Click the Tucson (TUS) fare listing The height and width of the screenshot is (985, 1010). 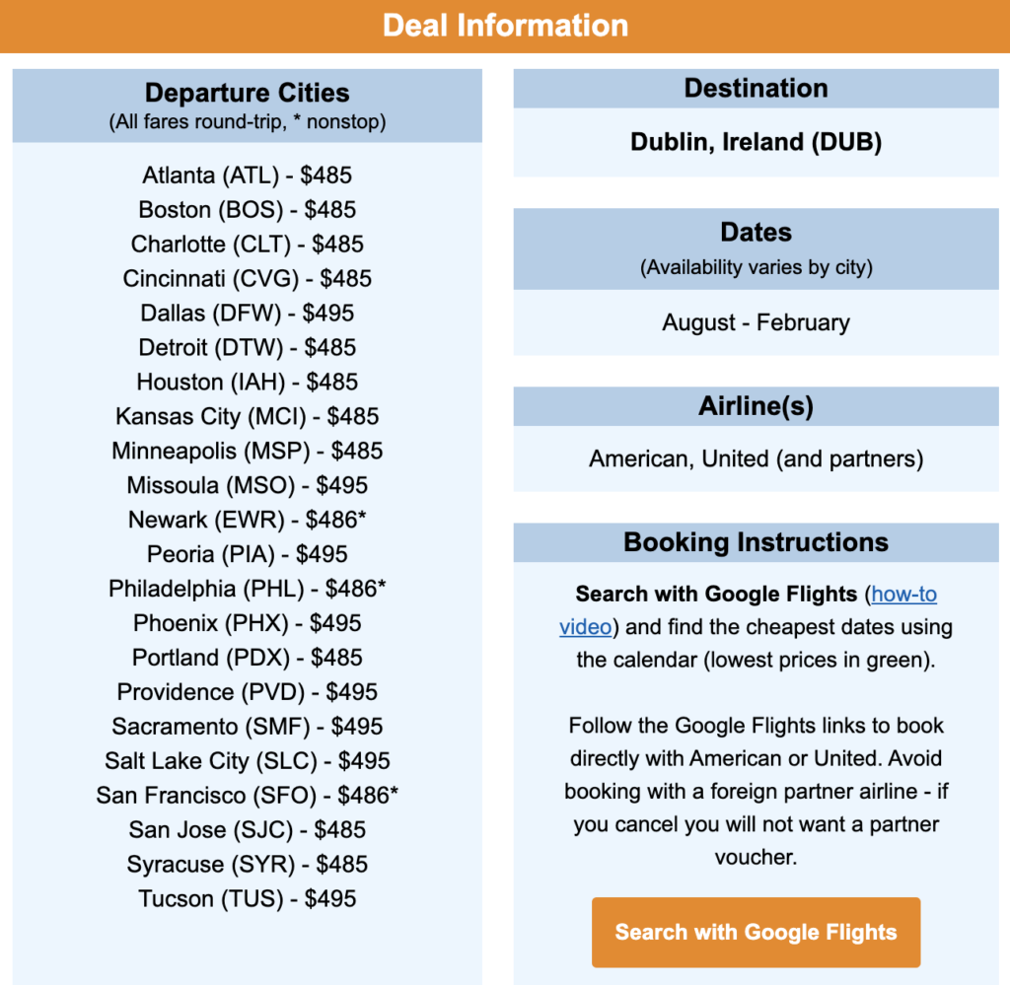tap(246, 899)
